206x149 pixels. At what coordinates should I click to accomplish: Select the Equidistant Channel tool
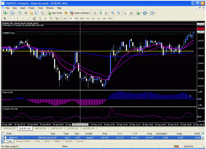[x=34, y=18]
